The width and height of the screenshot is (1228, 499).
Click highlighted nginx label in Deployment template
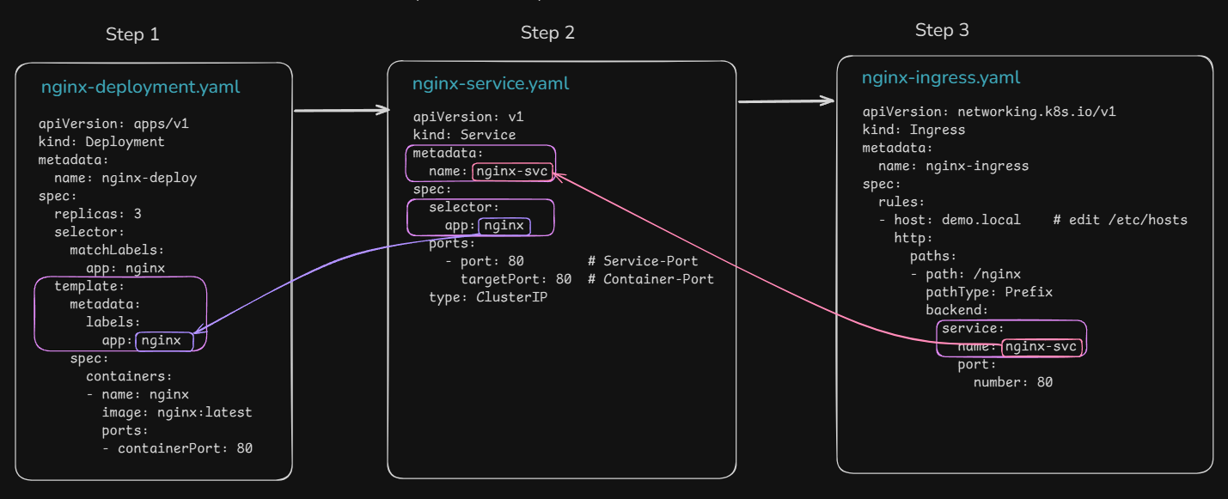(162, 341)
